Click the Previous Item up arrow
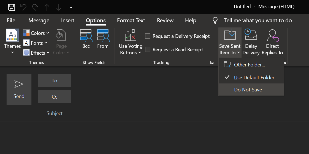The height and width of the screenshot is (154, 309). [x=47, y=7]
